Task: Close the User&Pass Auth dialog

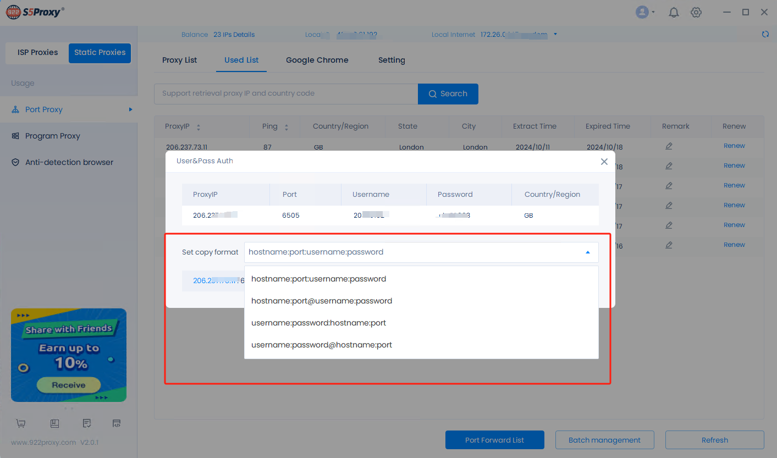Action: 604,162
